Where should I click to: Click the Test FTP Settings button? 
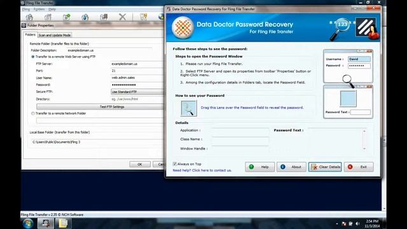[x=100, y=107]
